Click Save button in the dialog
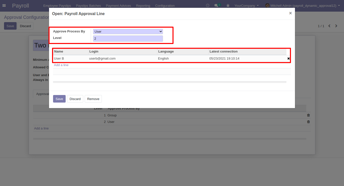Image resolution: width=344 pixels, height=186 pixels. point(59,99)
